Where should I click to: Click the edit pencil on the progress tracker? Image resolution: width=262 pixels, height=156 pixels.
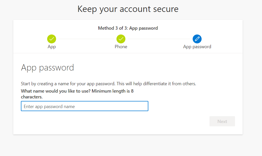[197, 39]
